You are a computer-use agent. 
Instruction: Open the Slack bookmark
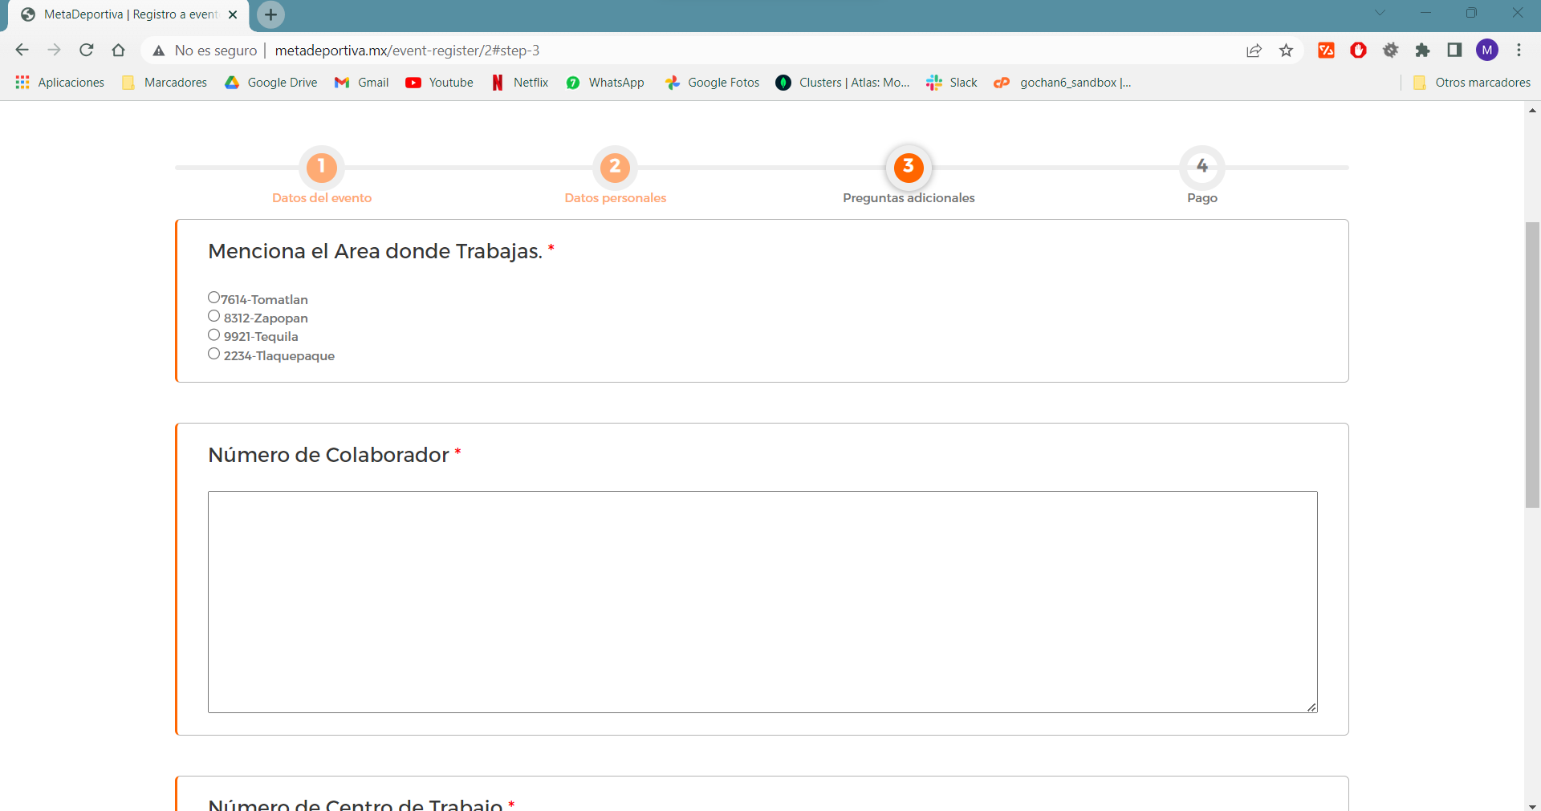[952, 83]
